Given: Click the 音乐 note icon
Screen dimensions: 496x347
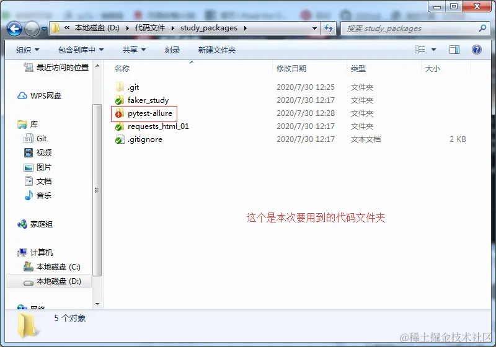Looking at the screenshot, I should pos(29,195).
